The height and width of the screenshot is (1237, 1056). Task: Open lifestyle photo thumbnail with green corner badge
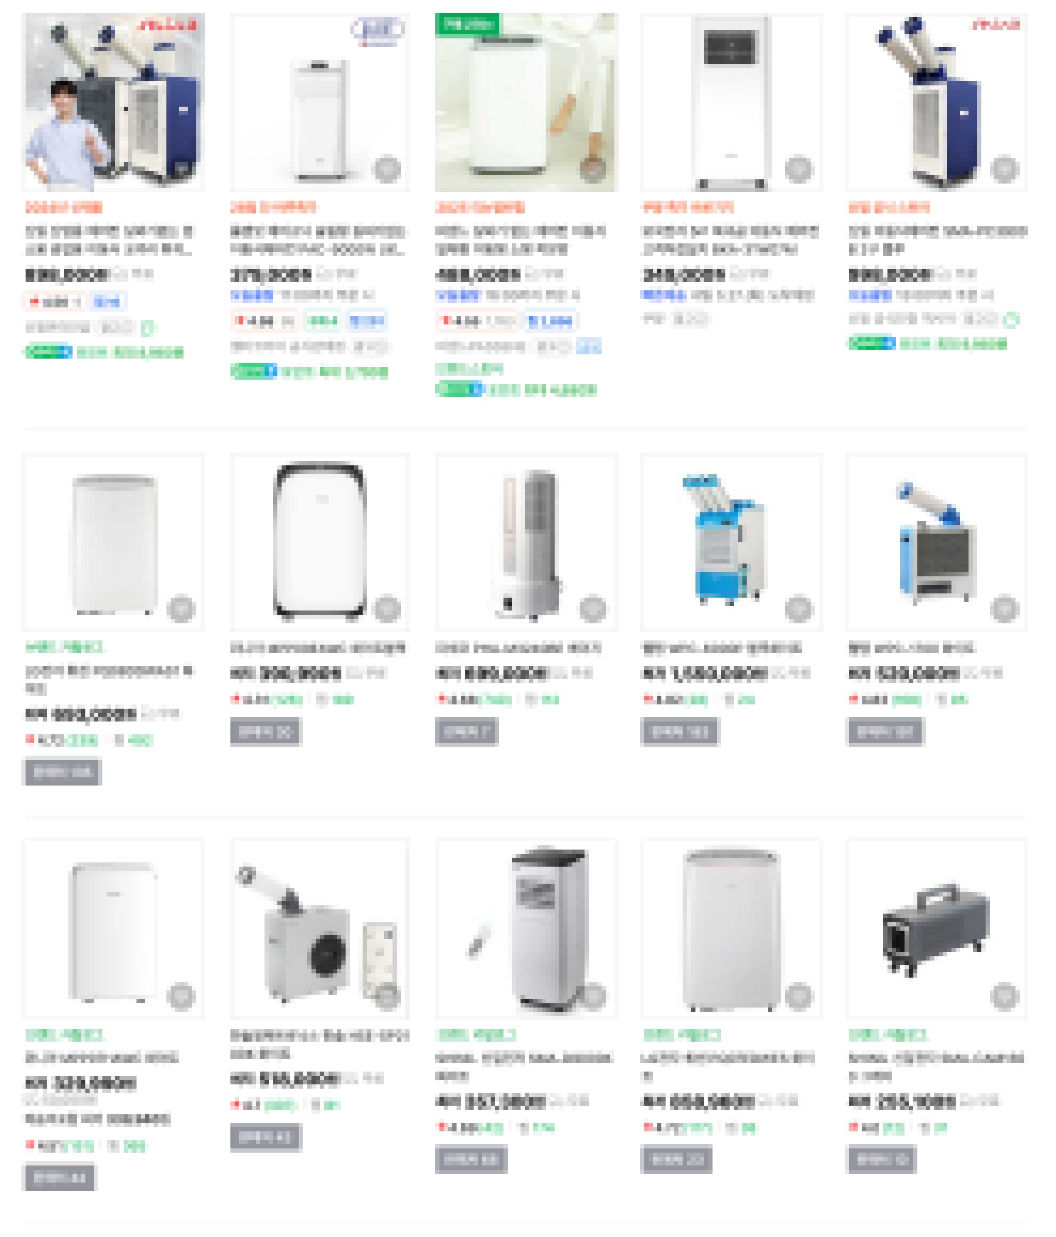pyautogui.click(x=526, y=102)
